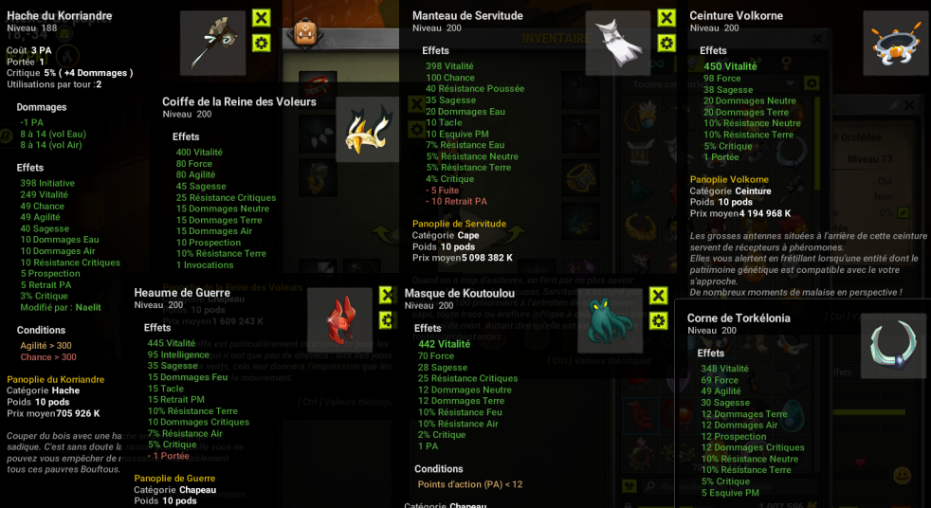Screen dimensions: 931x508
Task: Close the Manteau de Servitude tooltip
Action: point(666,18)
